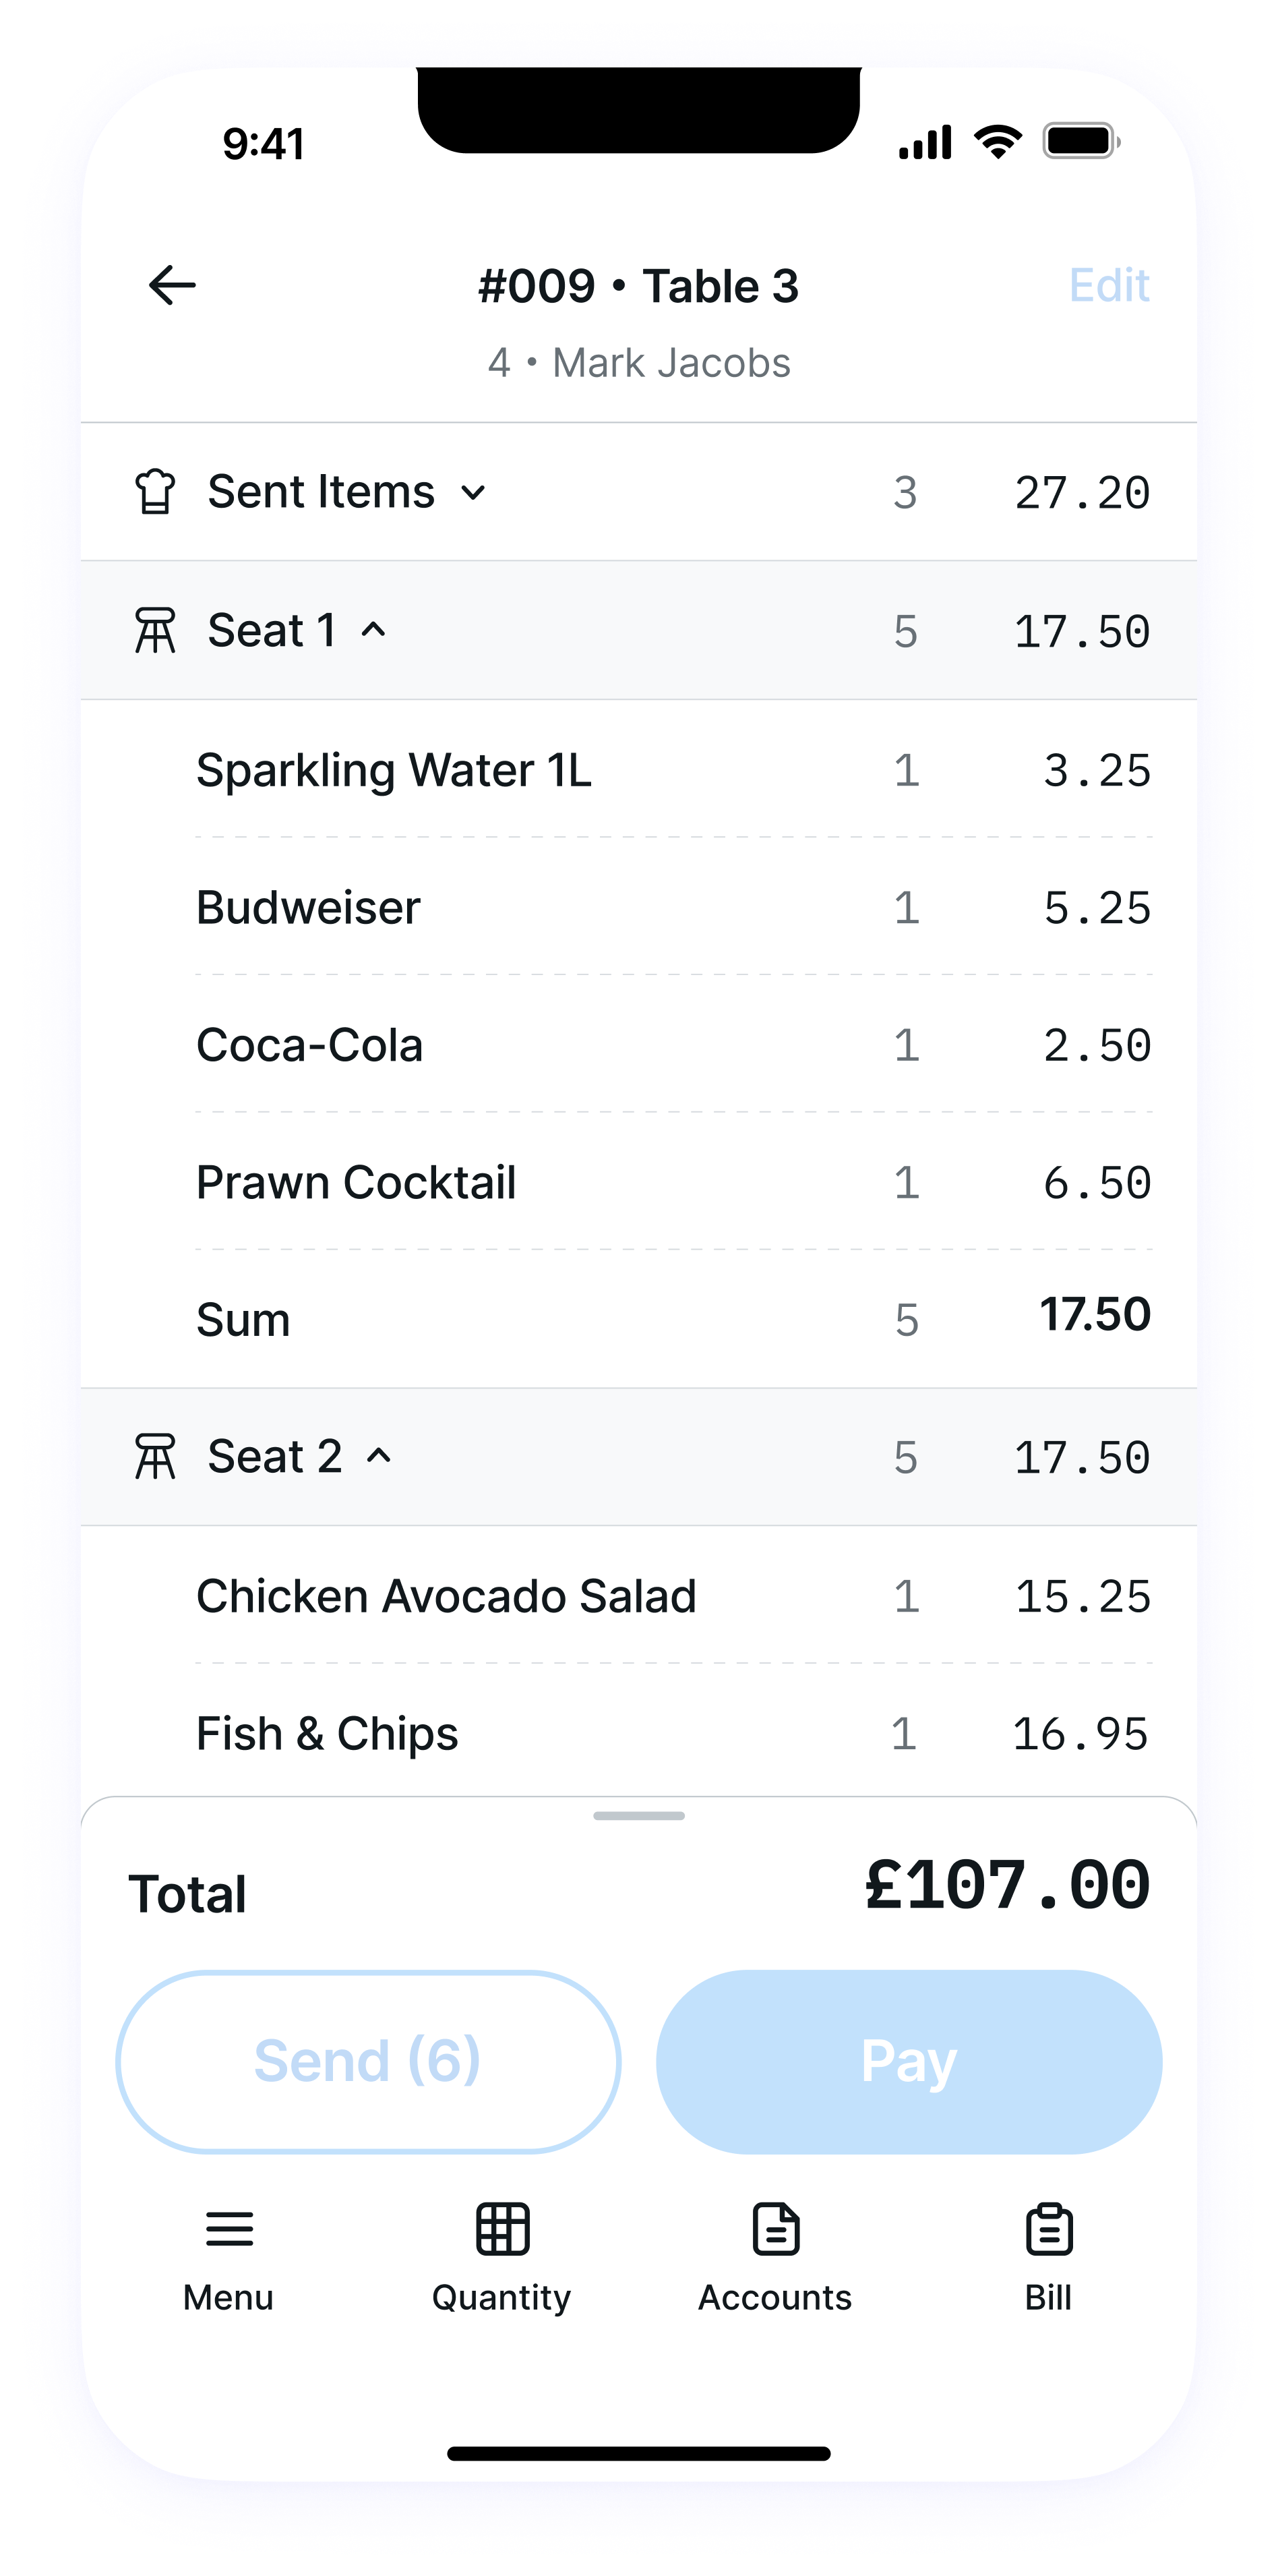Collapse the Seat 2 section chevron
The image size is (1278, 2576).
coord(379,1456)
